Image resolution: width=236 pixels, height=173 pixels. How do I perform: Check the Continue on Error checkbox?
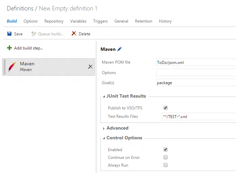point(166,157)
